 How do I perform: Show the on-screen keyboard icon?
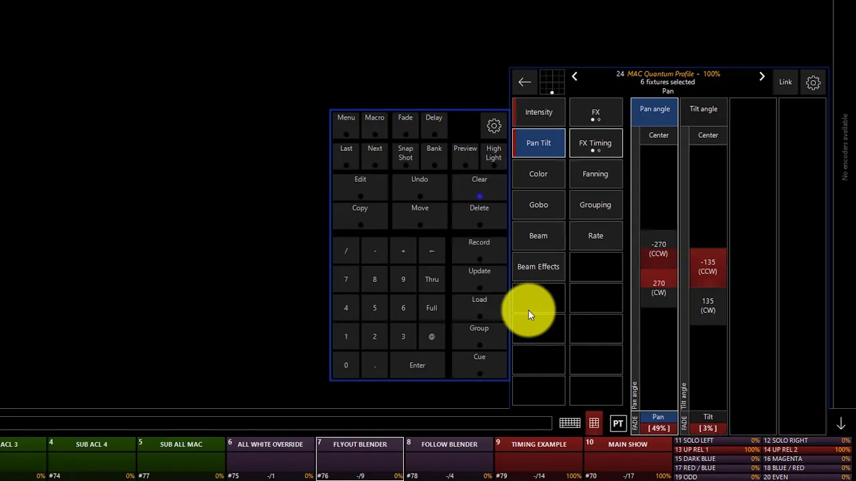(570, 423)
